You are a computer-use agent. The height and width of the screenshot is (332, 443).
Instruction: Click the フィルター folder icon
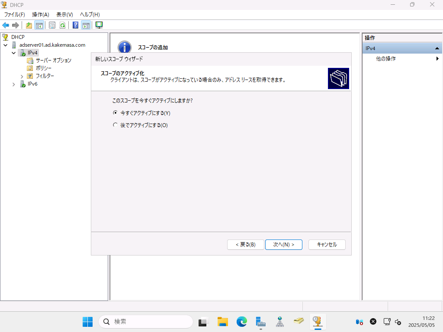tap(30, 76)
